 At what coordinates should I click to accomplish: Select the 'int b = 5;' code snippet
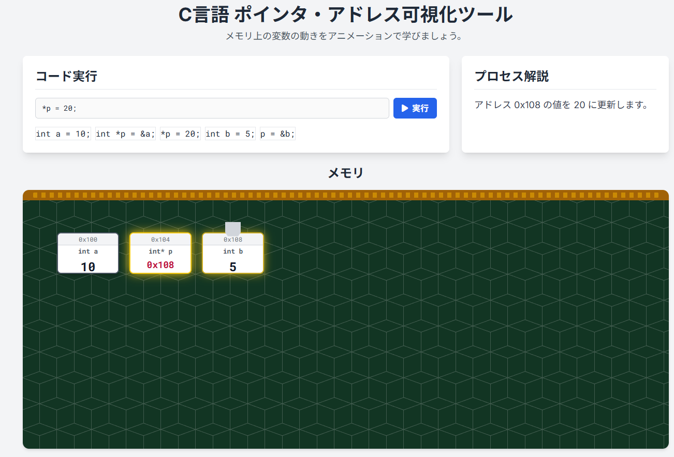click(x=230, y=134)
